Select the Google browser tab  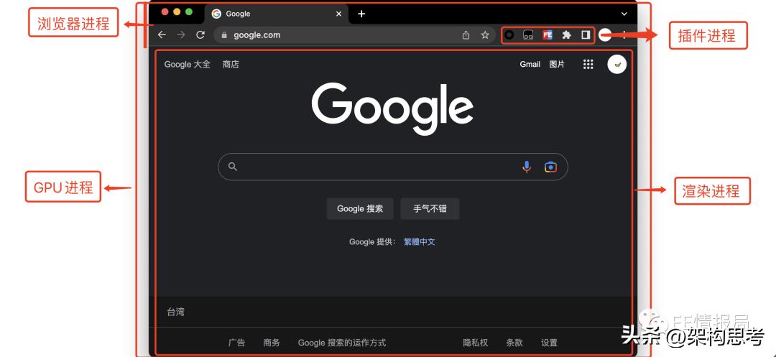tap(277, 14)
